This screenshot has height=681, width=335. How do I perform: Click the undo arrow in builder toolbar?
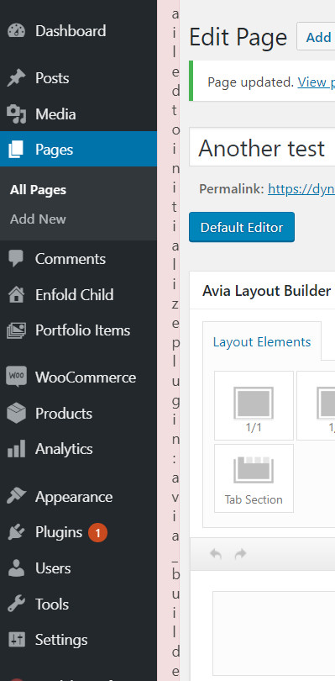[216, 554]
